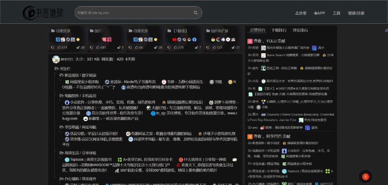Open the 异次元软件世界 bookmark
This screenshot has height=185, width=388.
[114, 113]
